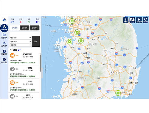Expand the 전체 목록 dropdown
Screen dimensions: 149x113
(21, 41)
